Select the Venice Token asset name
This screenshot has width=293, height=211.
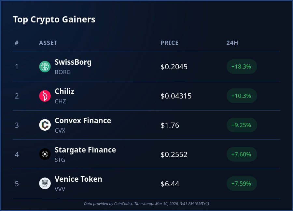point(78,179)
